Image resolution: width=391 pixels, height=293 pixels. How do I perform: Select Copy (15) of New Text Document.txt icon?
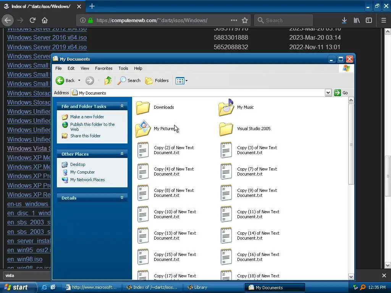[143, 257]
